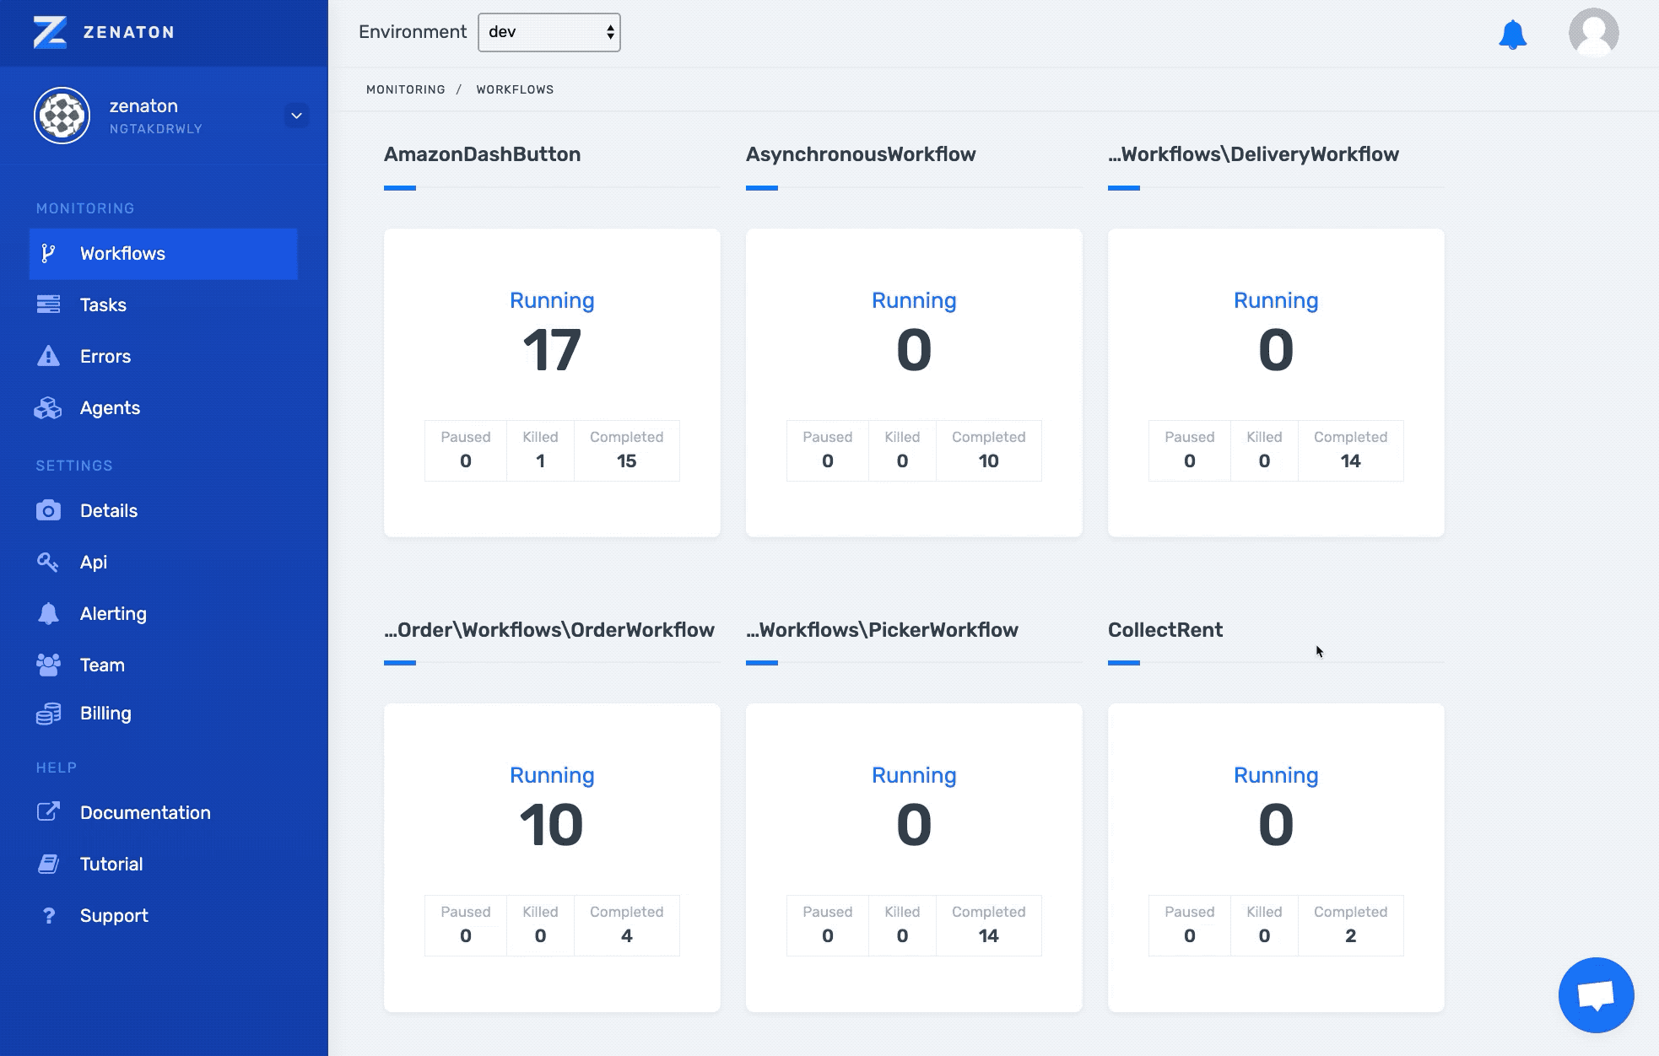
Task: Click Running count 17 in AmazonDashButton
Action: (x=552, y=350)
